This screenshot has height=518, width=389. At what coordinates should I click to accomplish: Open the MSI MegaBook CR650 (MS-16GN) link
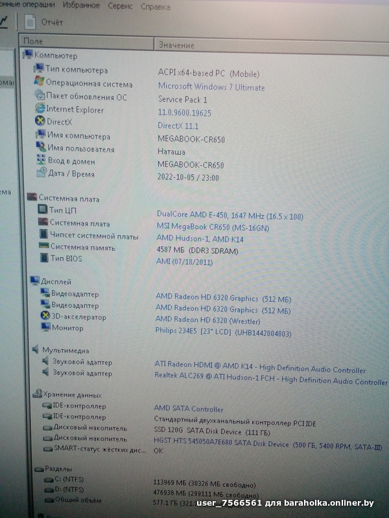(x=213, y=227)
